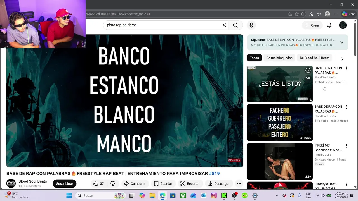
Task: Open the Prod by Gvbe channel
Action: [x=323, y=155]
